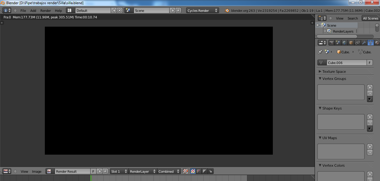Open the Render menu
380x181 pixels.
(46, 10)
